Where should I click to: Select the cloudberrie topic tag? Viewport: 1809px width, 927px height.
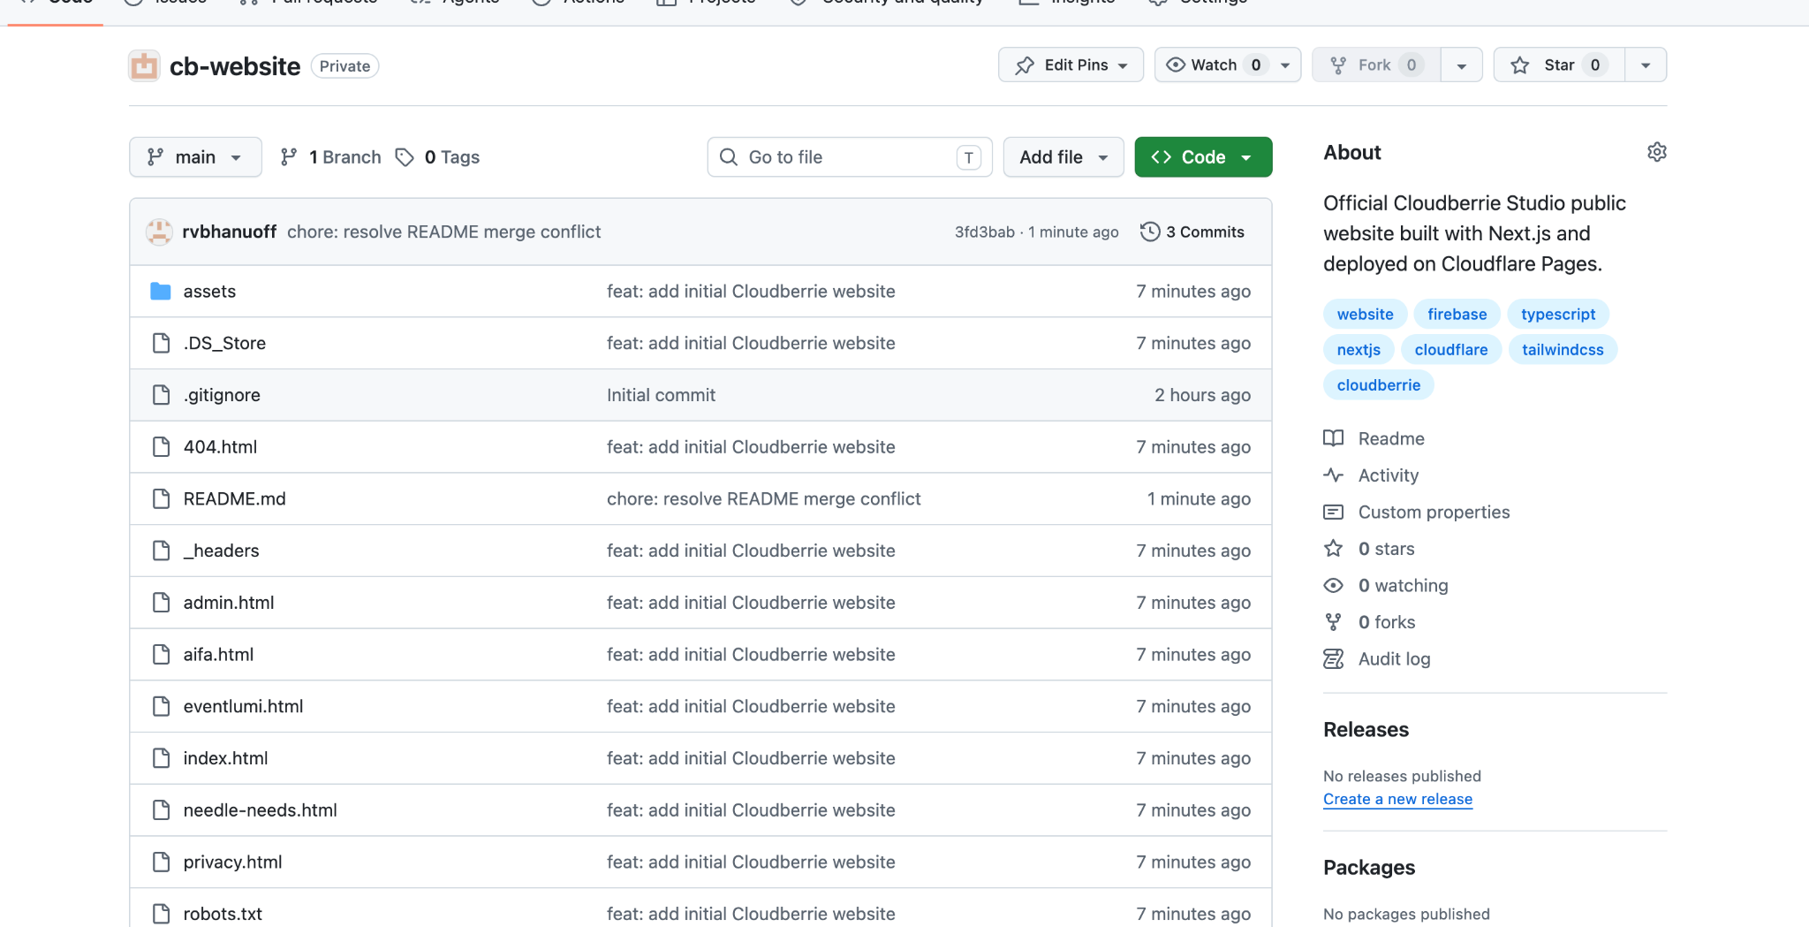tap(1379, 384)
